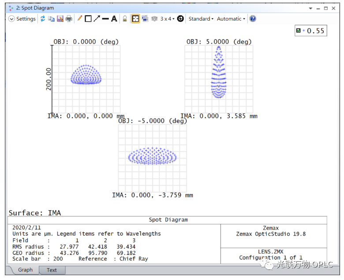Expand the Settings chevron
Screen dimensions: 344x280
(x=11, y=19)
